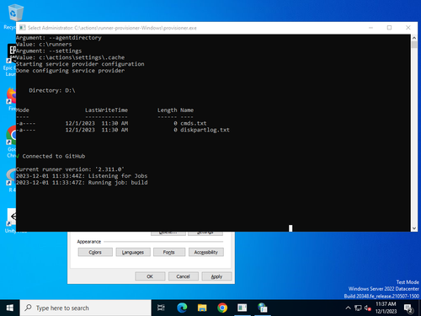Open the Internet Options taskbar icon

point(263,308)
